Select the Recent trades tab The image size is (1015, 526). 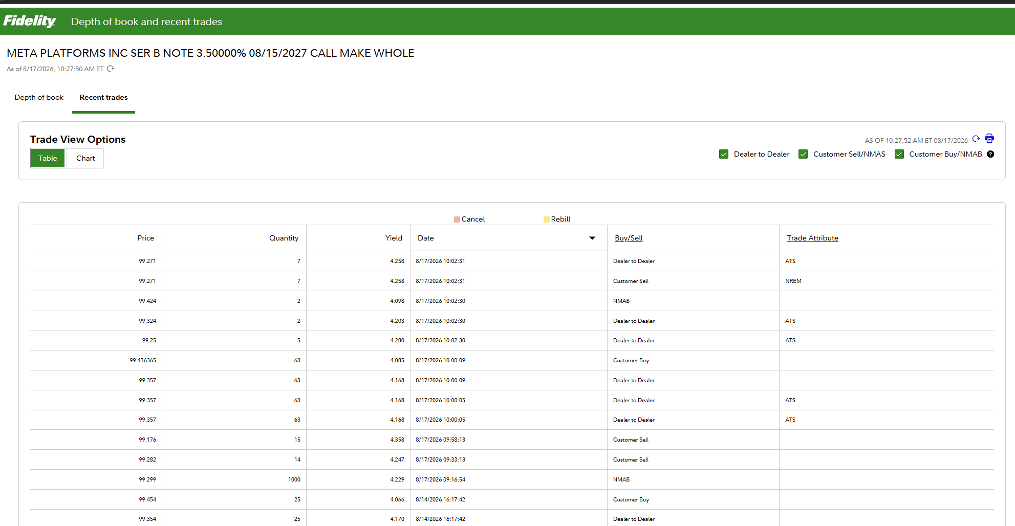click(103, 97)
